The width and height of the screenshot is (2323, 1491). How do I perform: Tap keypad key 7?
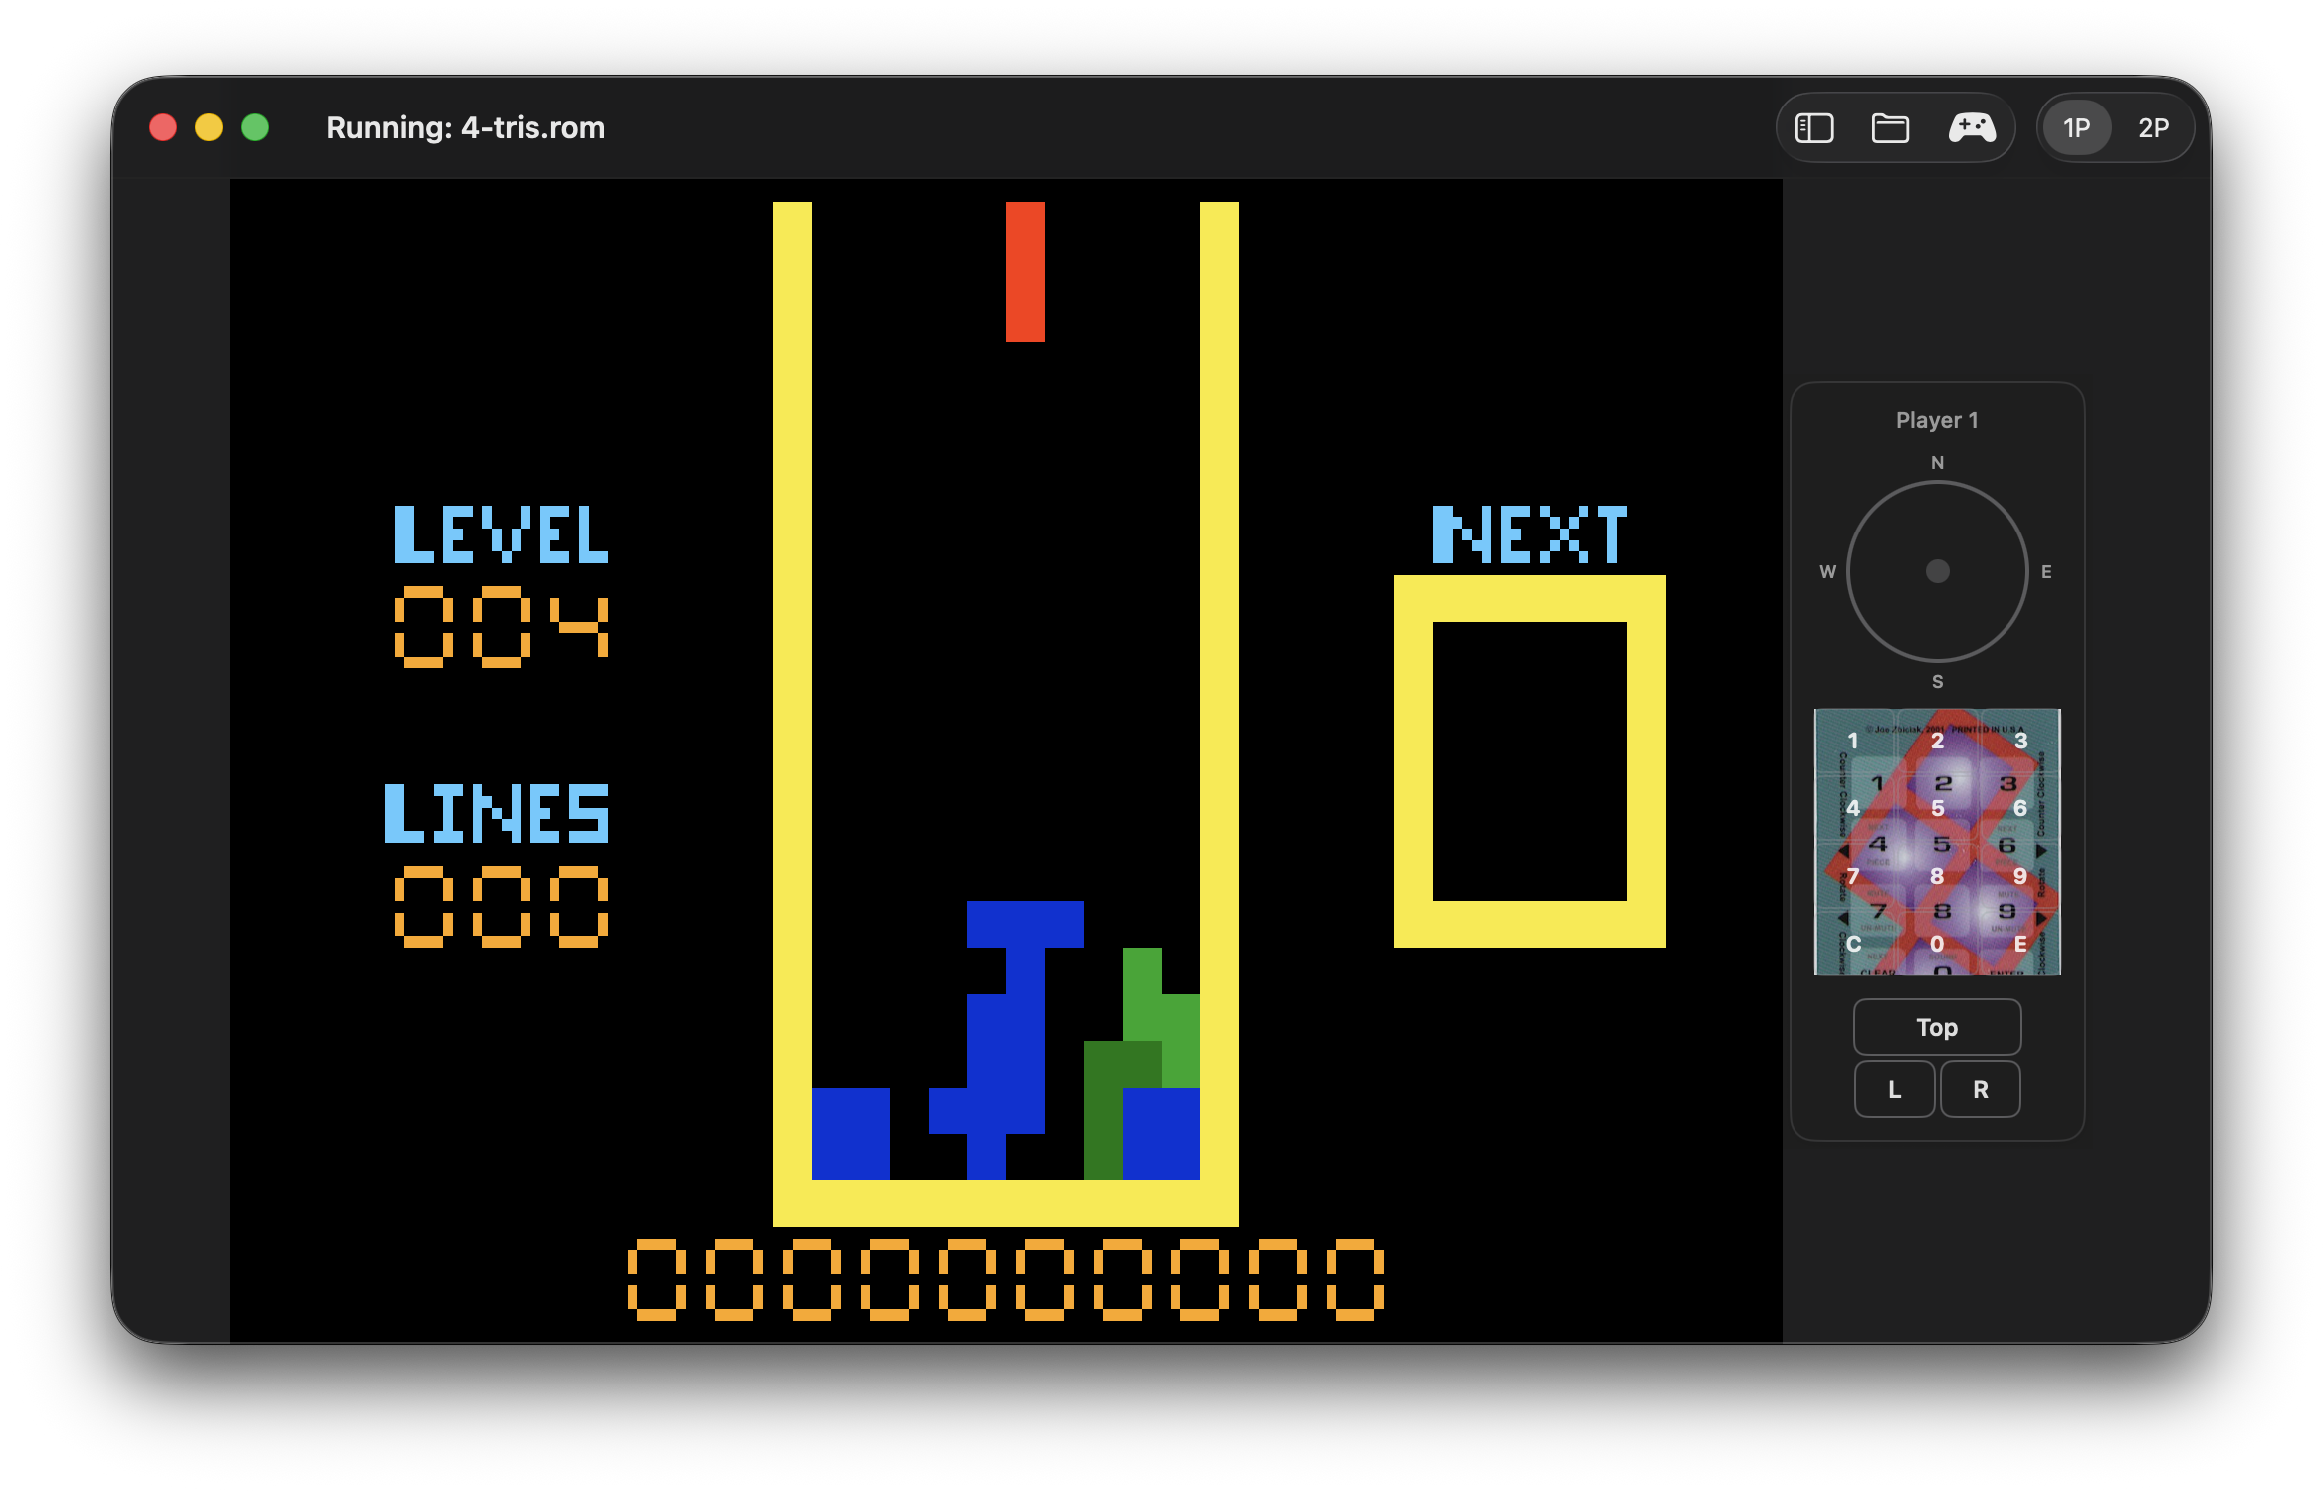[x=1853, y=876]
